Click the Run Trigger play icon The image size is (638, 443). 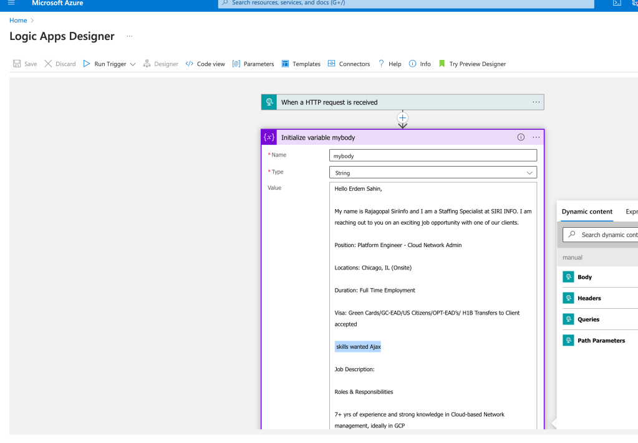(87, 64)
